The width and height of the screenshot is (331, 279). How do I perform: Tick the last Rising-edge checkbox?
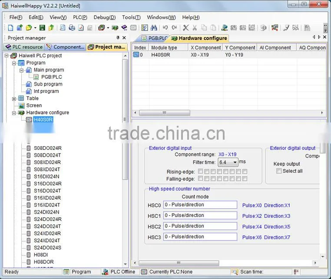click(245, 171)
